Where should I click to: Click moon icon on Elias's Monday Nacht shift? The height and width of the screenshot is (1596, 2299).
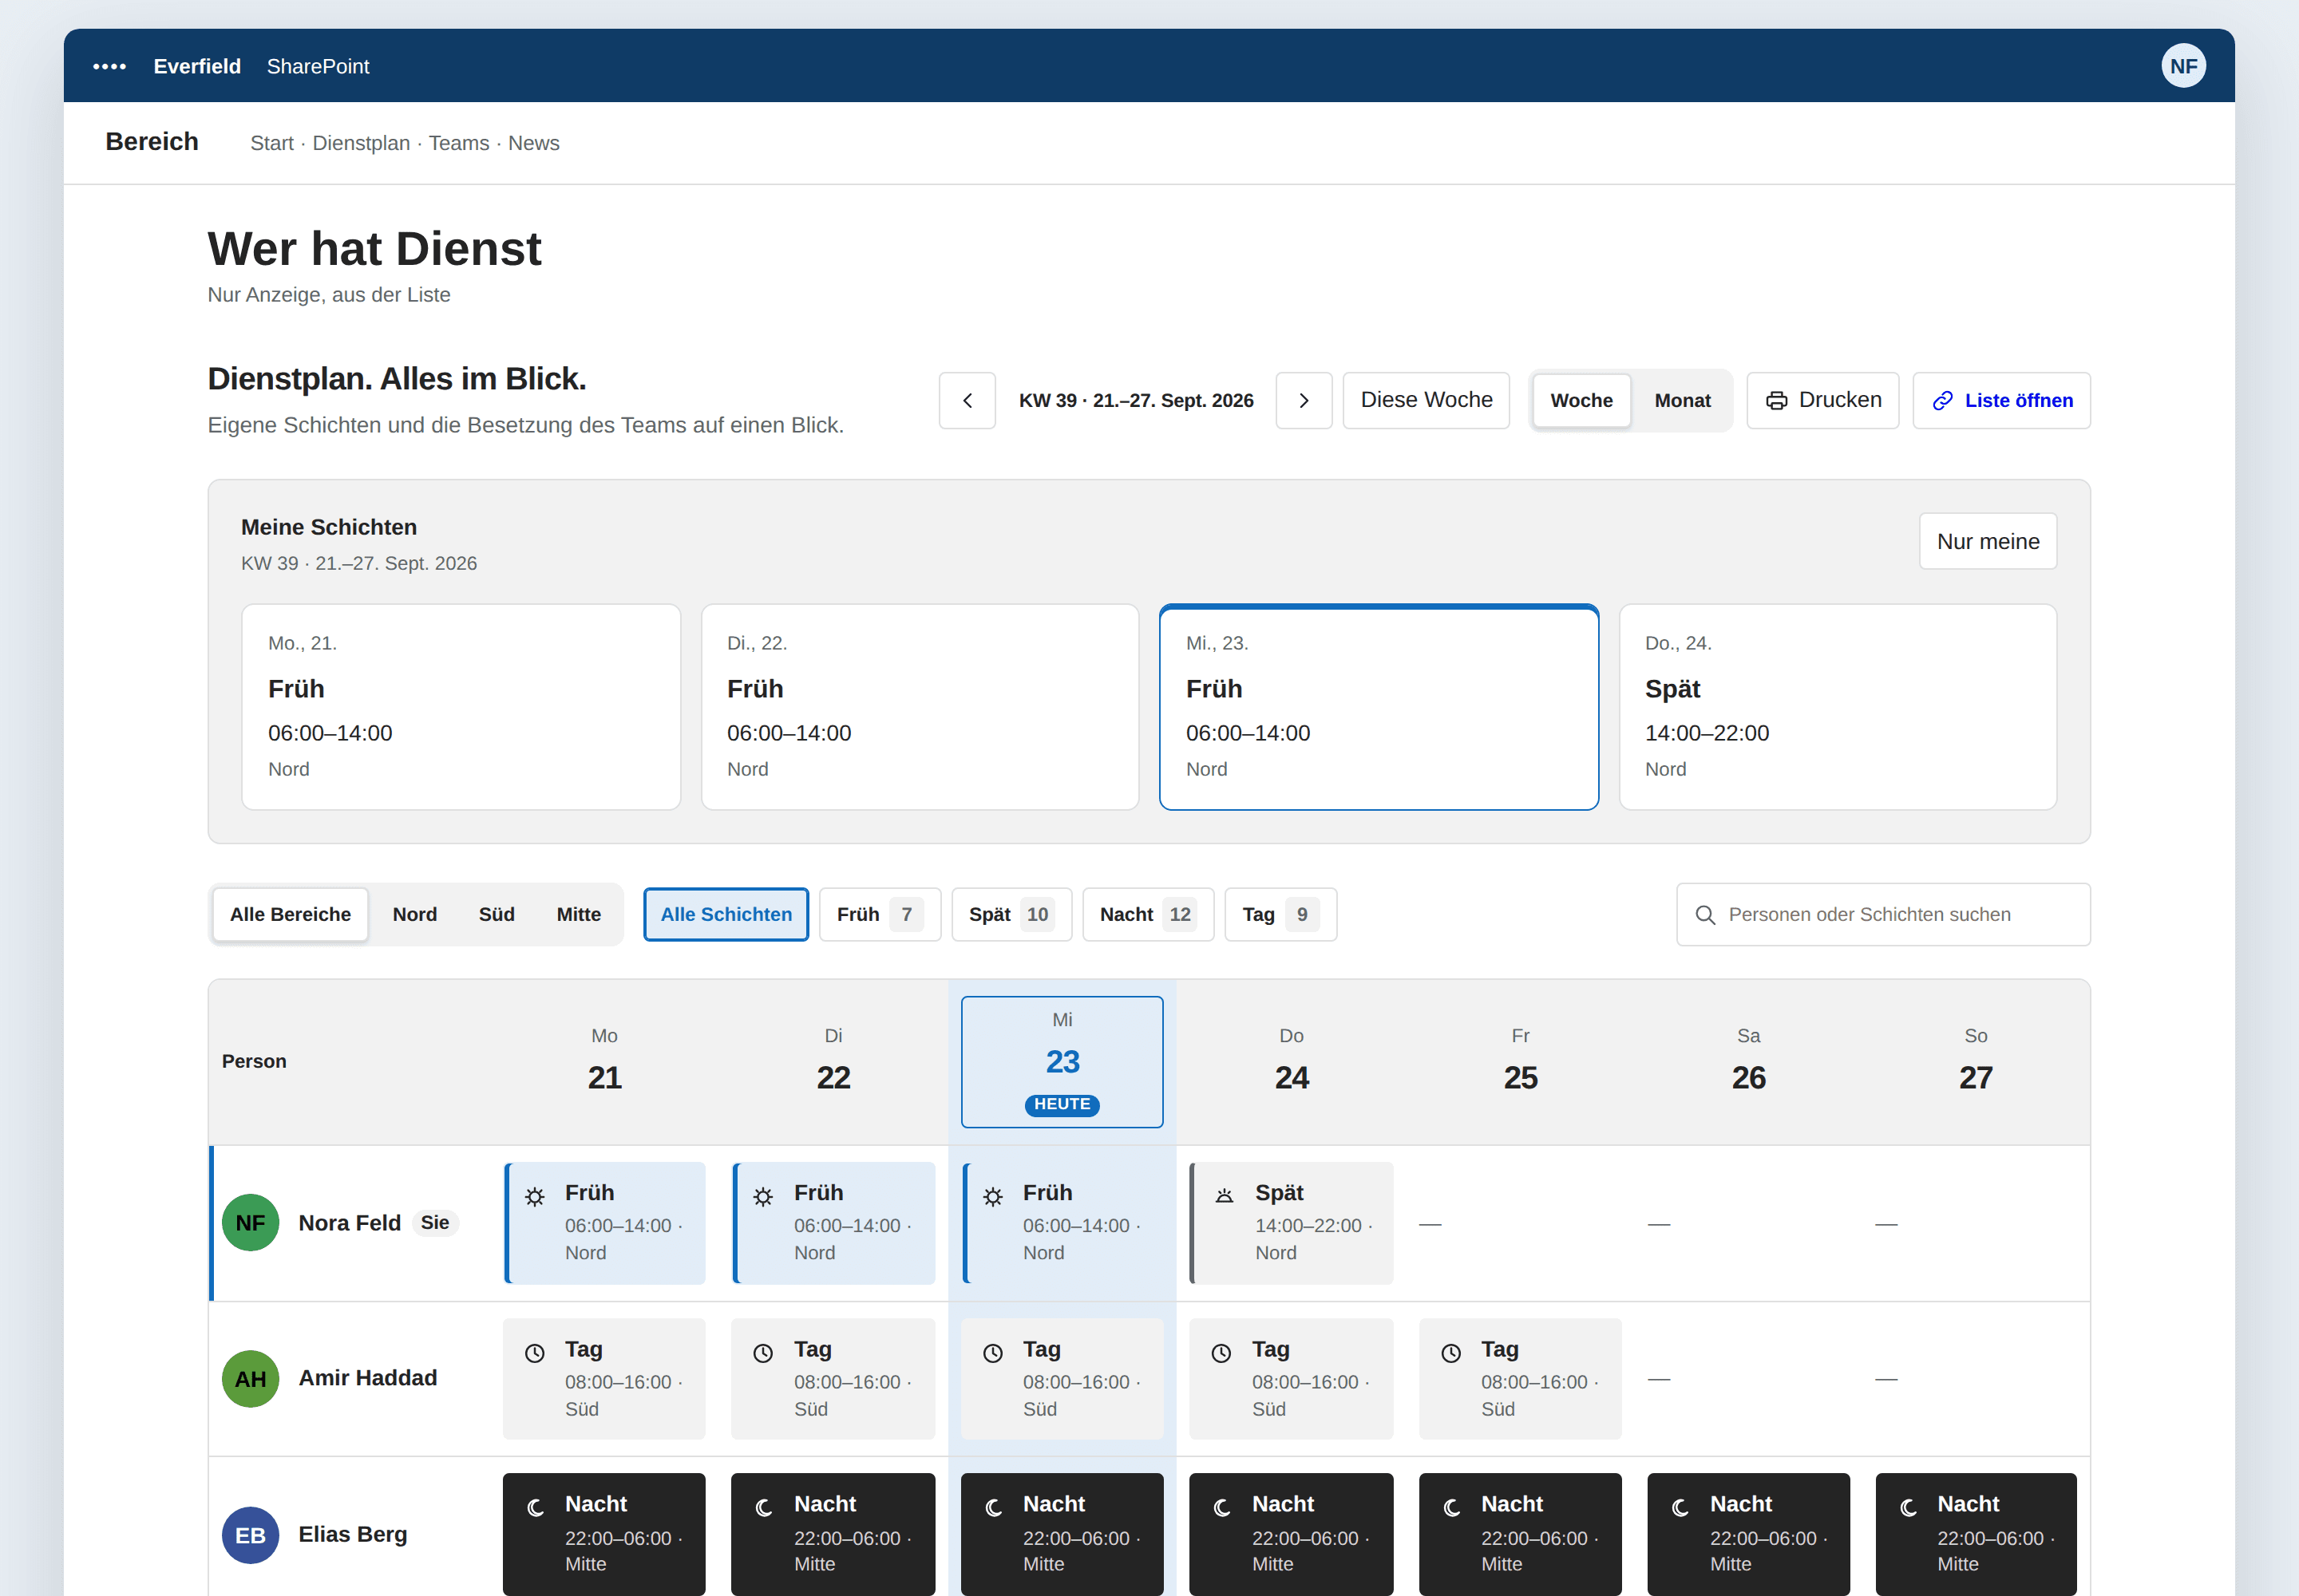(535, 1507)
